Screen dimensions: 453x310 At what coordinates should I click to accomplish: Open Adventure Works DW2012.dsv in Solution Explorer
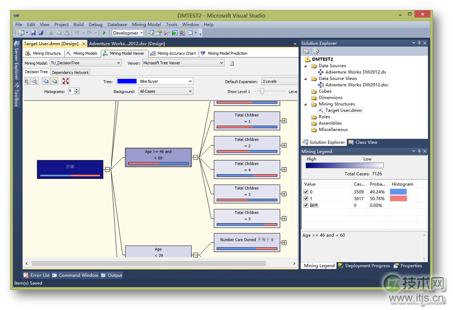(x=356, y=85)
